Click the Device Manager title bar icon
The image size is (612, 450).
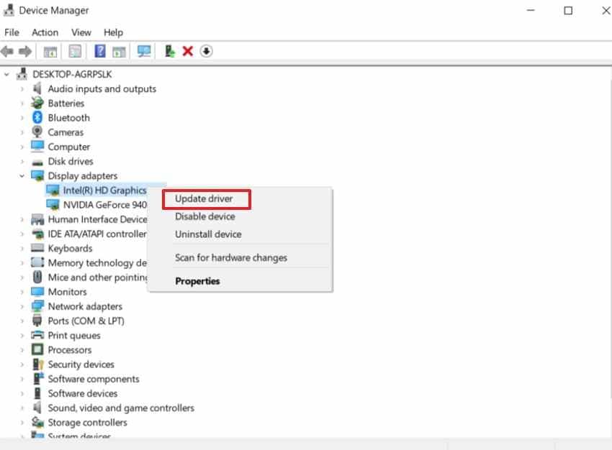(9, 10)
